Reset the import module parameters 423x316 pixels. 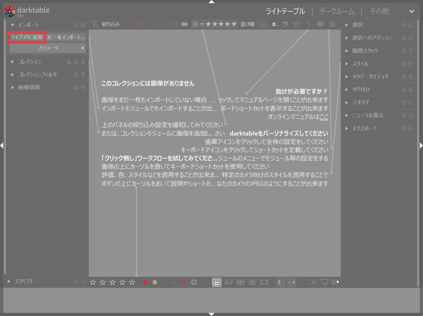pos(76,25)
